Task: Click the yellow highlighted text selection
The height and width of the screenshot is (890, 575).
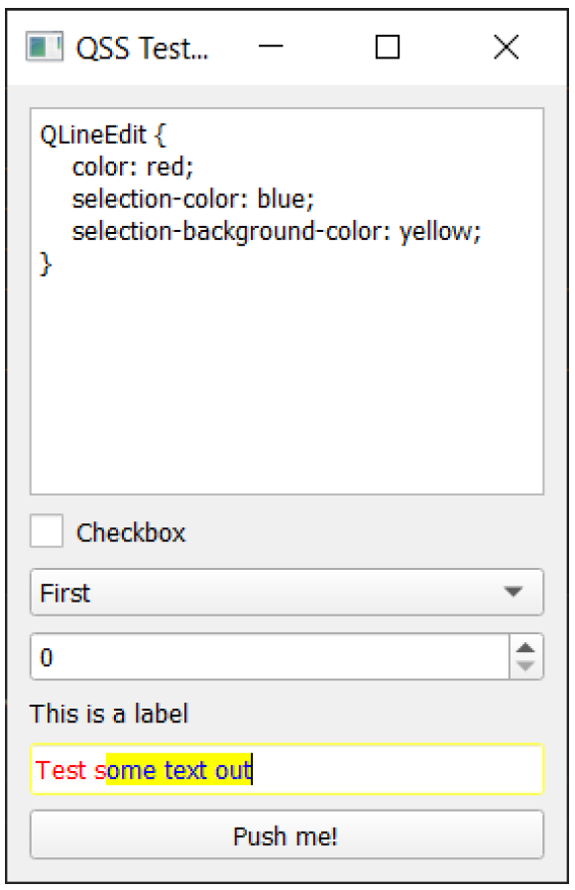Action: click(x=178, y=769)
